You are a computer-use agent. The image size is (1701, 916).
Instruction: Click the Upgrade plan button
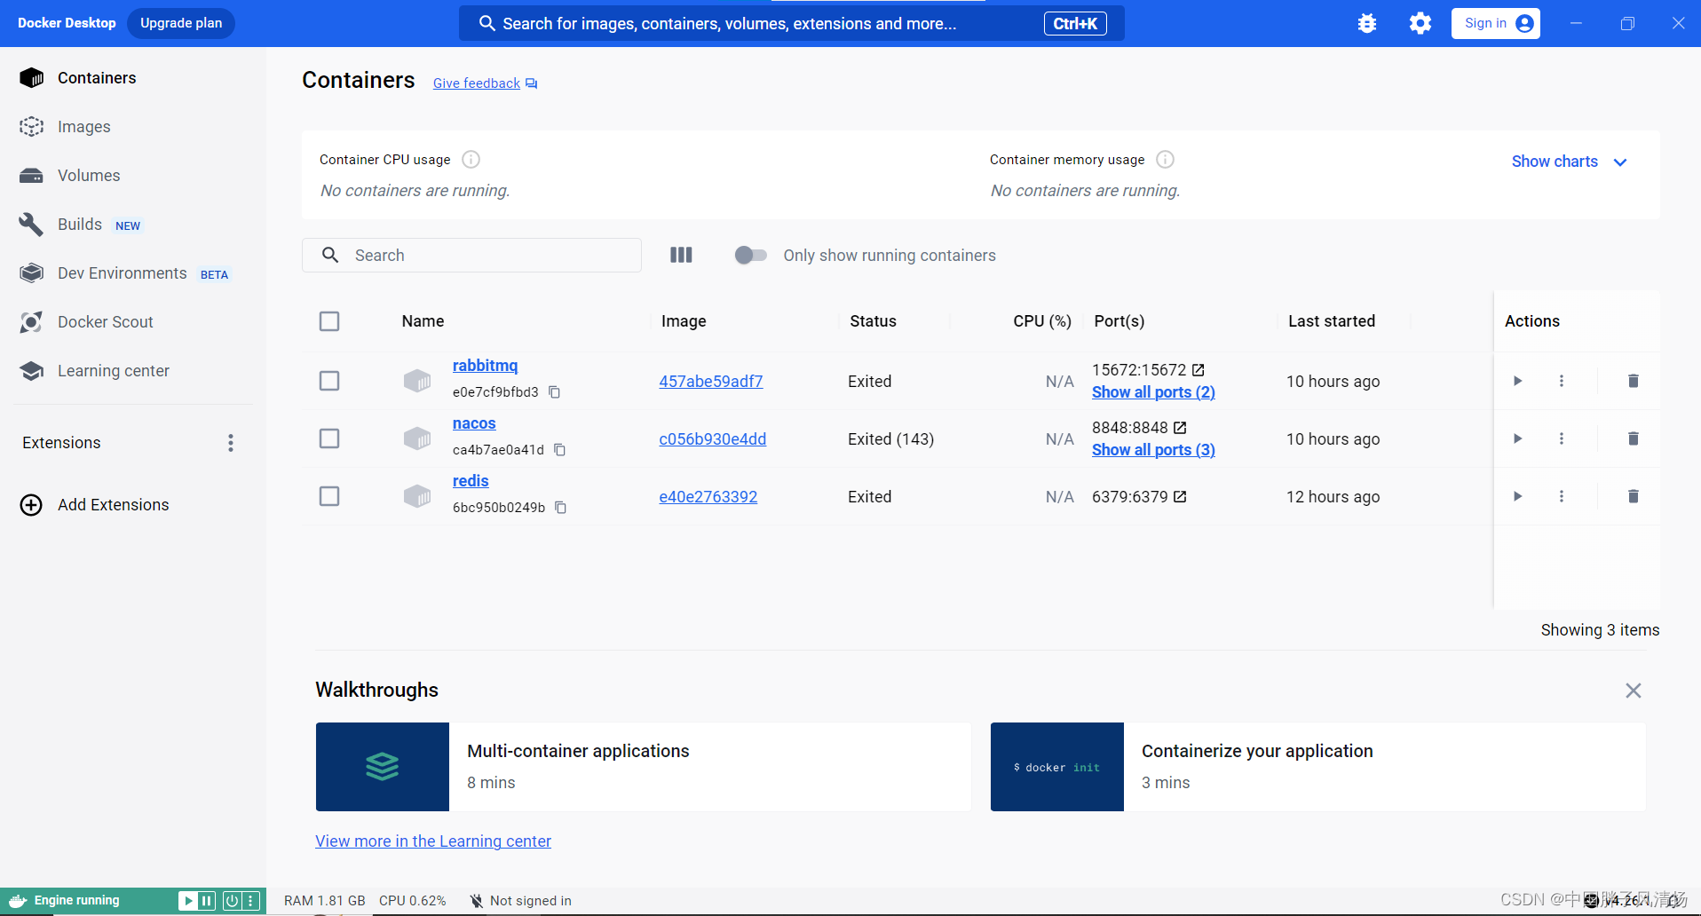[181, 23]
